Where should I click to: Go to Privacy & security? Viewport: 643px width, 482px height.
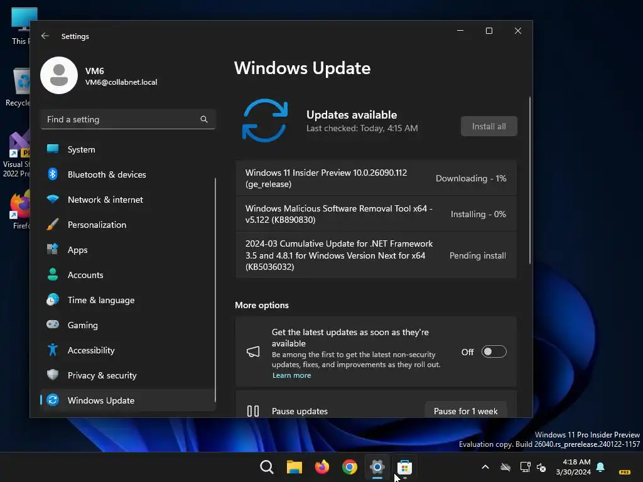[x=128, y=375]
